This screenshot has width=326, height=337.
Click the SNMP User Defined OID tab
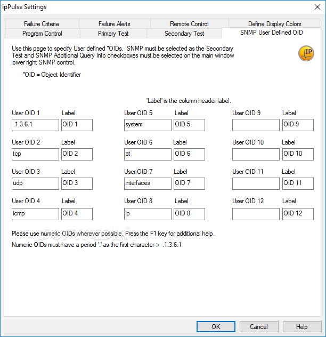pos(272,33)
